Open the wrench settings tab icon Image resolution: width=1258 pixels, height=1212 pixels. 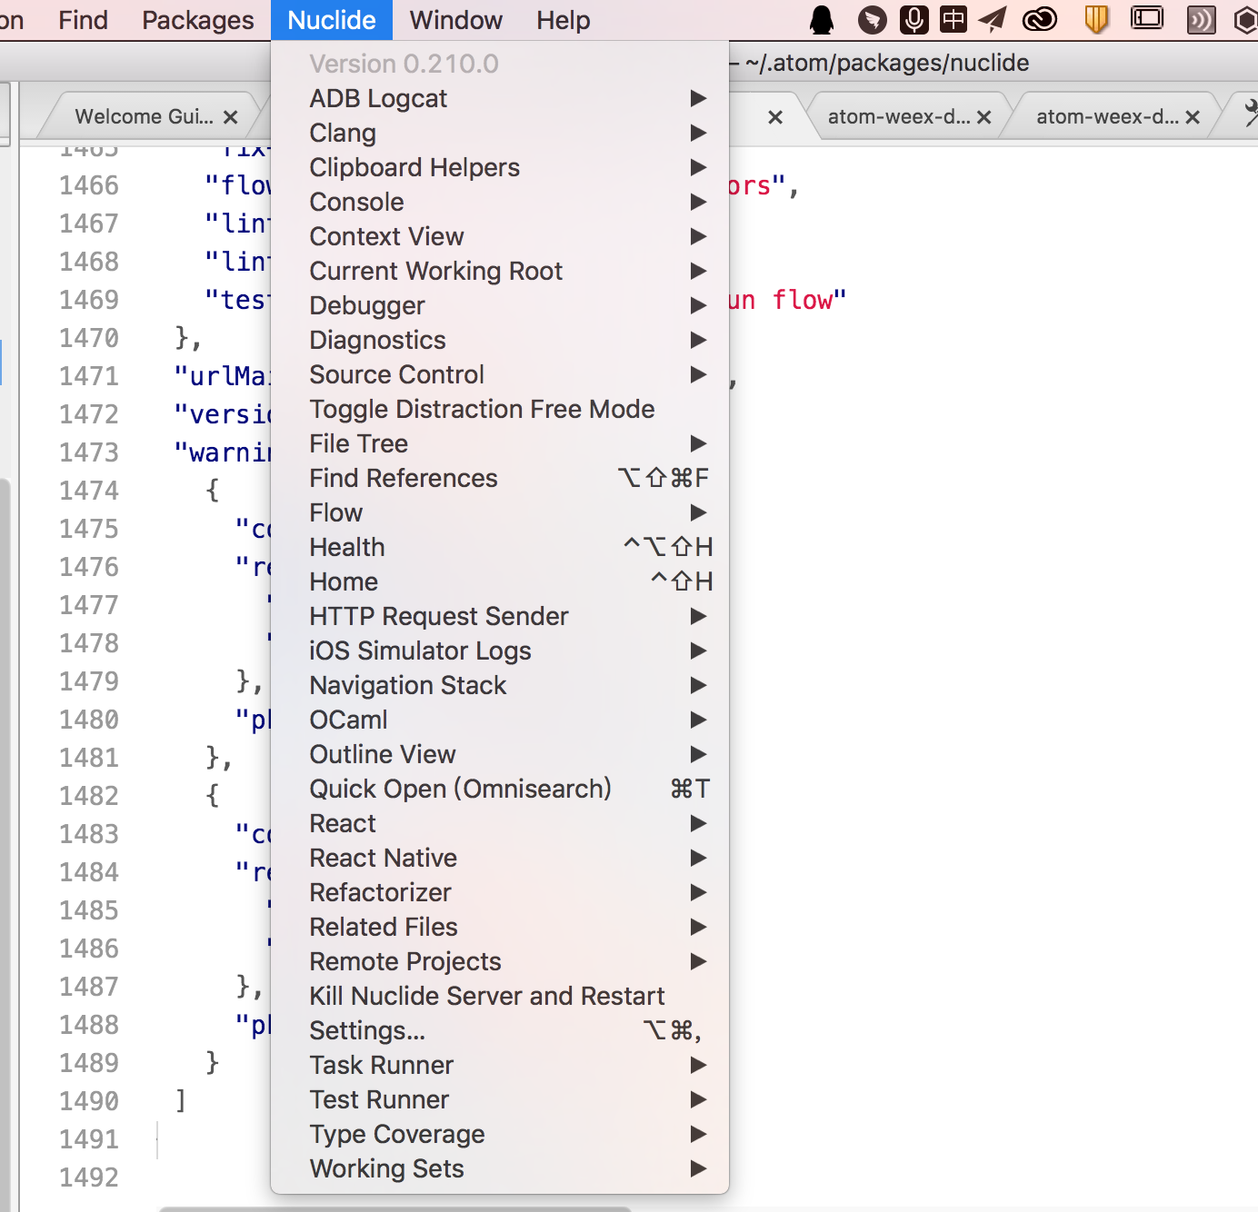tap(1251, 114)
